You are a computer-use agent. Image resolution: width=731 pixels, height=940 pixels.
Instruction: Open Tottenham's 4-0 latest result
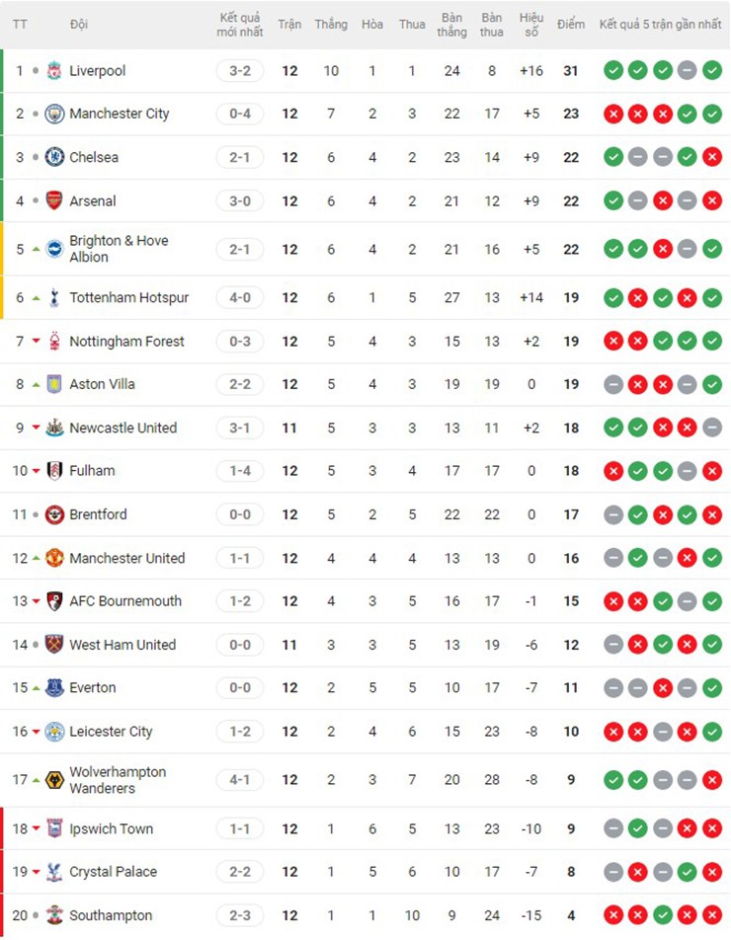coord(239,297)
